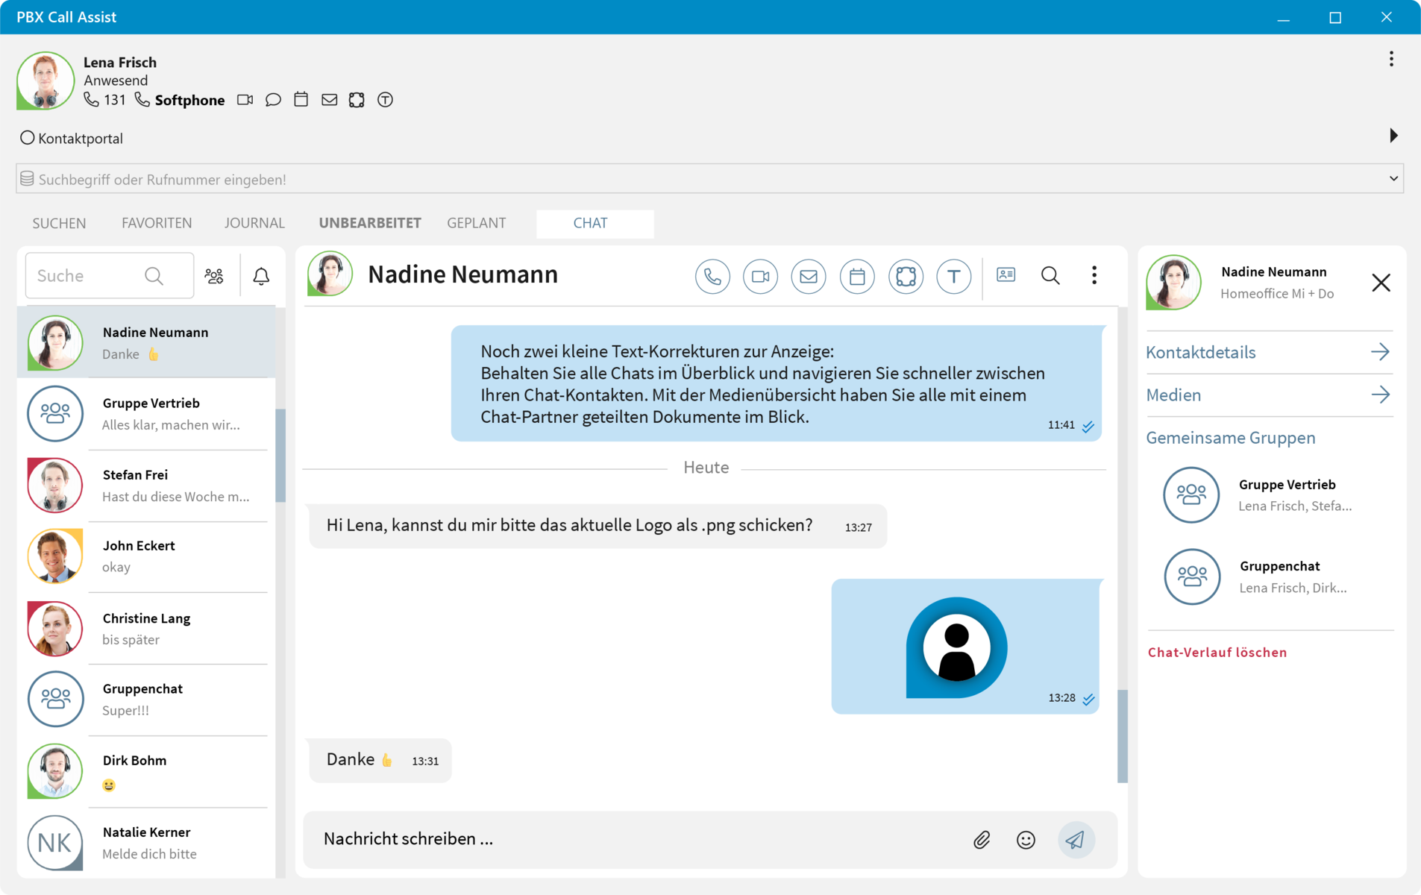Open the softphone call icon in chat header
The height and width of the screenshot is (895, 1421).
pos(712,276)
